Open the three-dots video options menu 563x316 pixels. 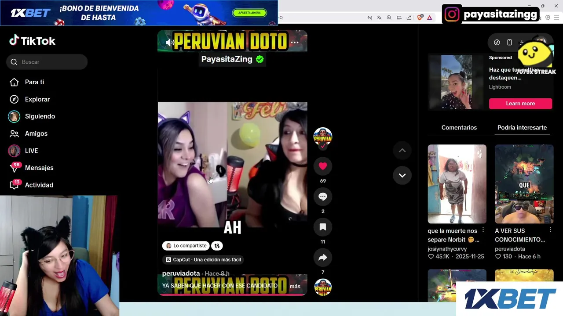pyautogui.click(x=295, y=43)
